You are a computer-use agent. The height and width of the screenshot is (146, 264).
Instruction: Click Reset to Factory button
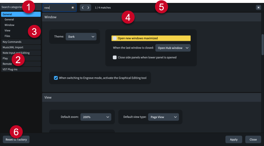[x=16, y=140]
